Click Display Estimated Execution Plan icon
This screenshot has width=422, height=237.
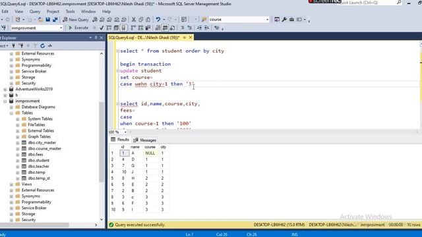tap(109, 28)
